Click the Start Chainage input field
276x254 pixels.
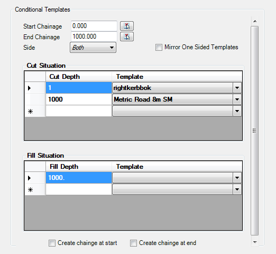(94, 26)
